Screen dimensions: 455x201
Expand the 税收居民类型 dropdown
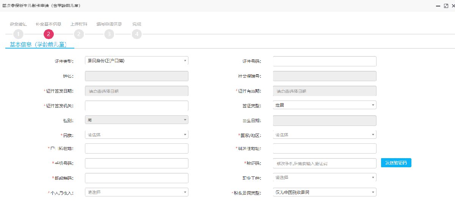pos(324,192)
